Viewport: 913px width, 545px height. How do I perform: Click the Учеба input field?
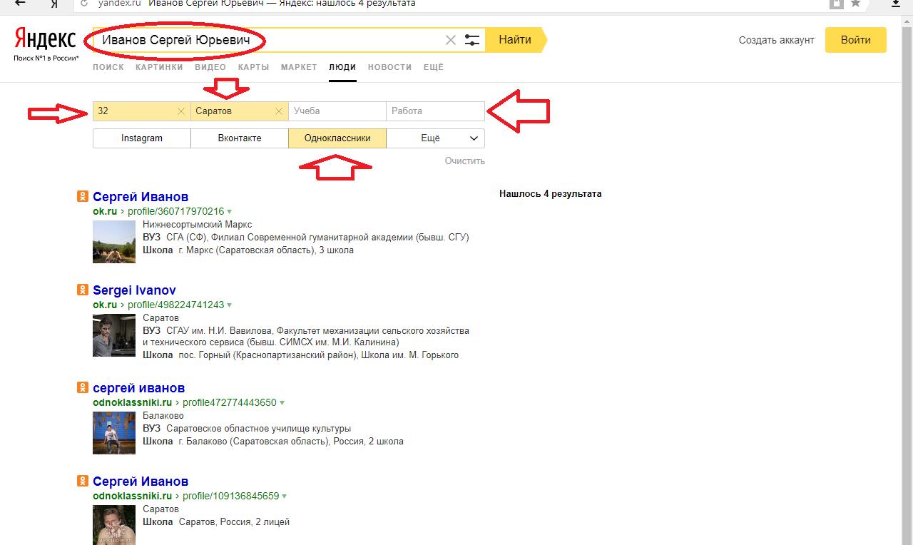[337, 111]
